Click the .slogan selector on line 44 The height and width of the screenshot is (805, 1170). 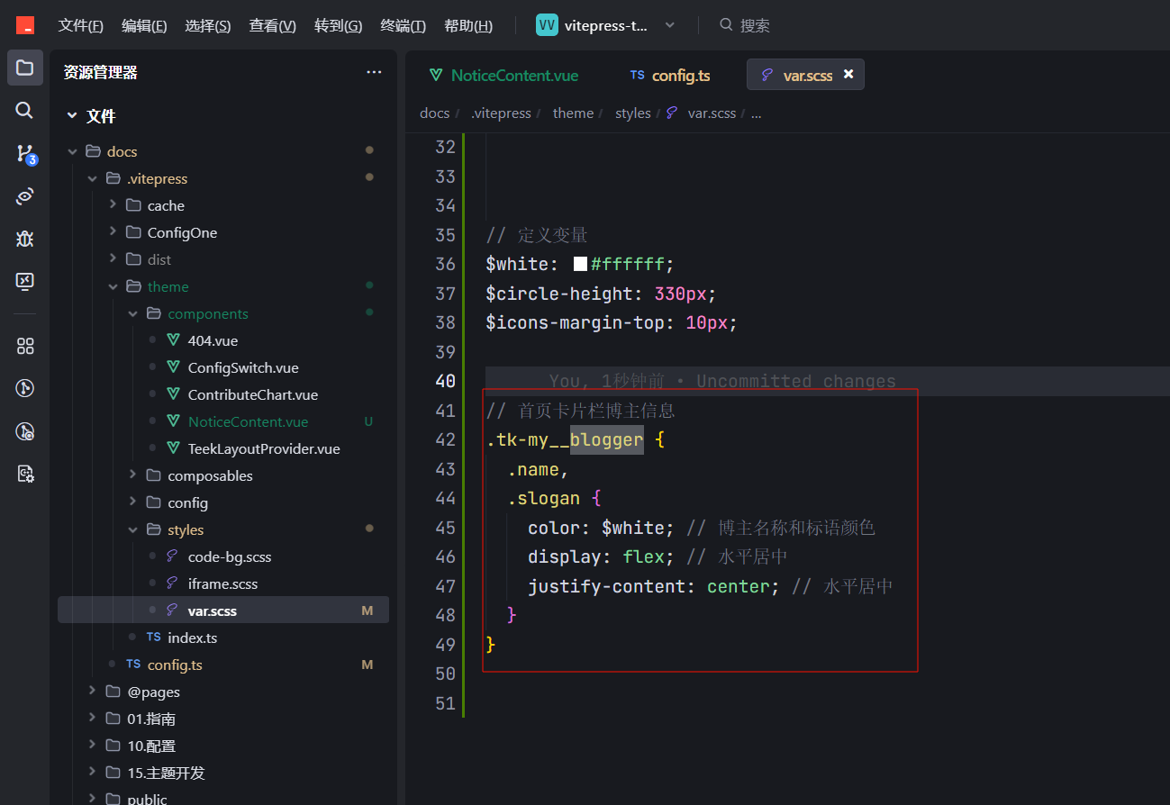(x=544, y=498)
